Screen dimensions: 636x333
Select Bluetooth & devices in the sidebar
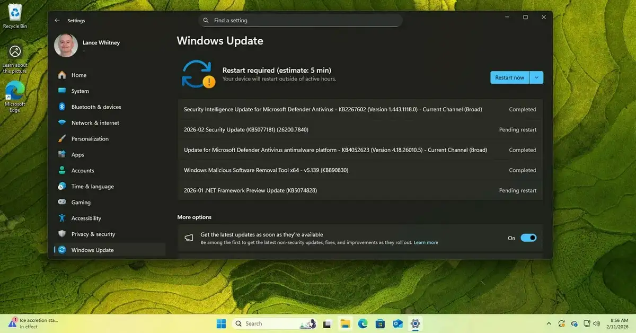tap(95, 107)
